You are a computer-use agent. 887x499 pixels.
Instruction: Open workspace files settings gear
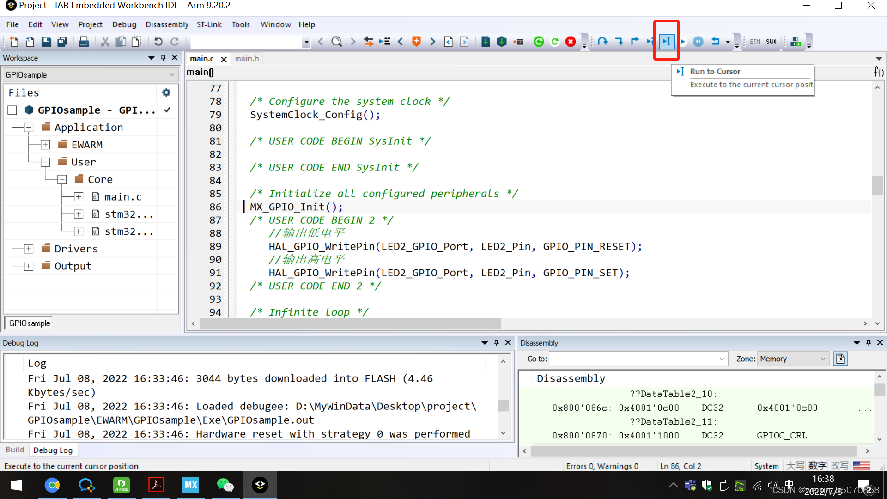166,92
